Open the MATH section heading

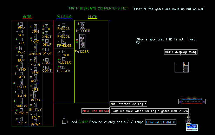(x=92, y=17)
